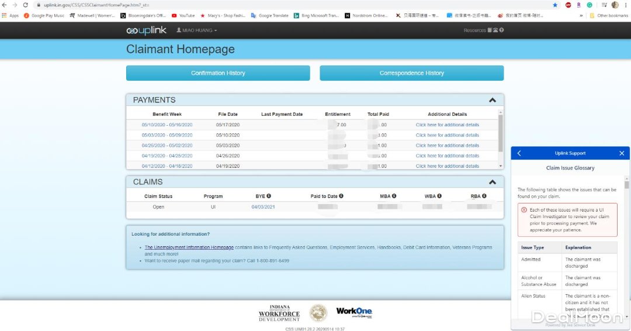Open benefit week 05/10/2020 - 05/16/2020
The width and height of the screenshot is (631, 331).
coord(167,125)
